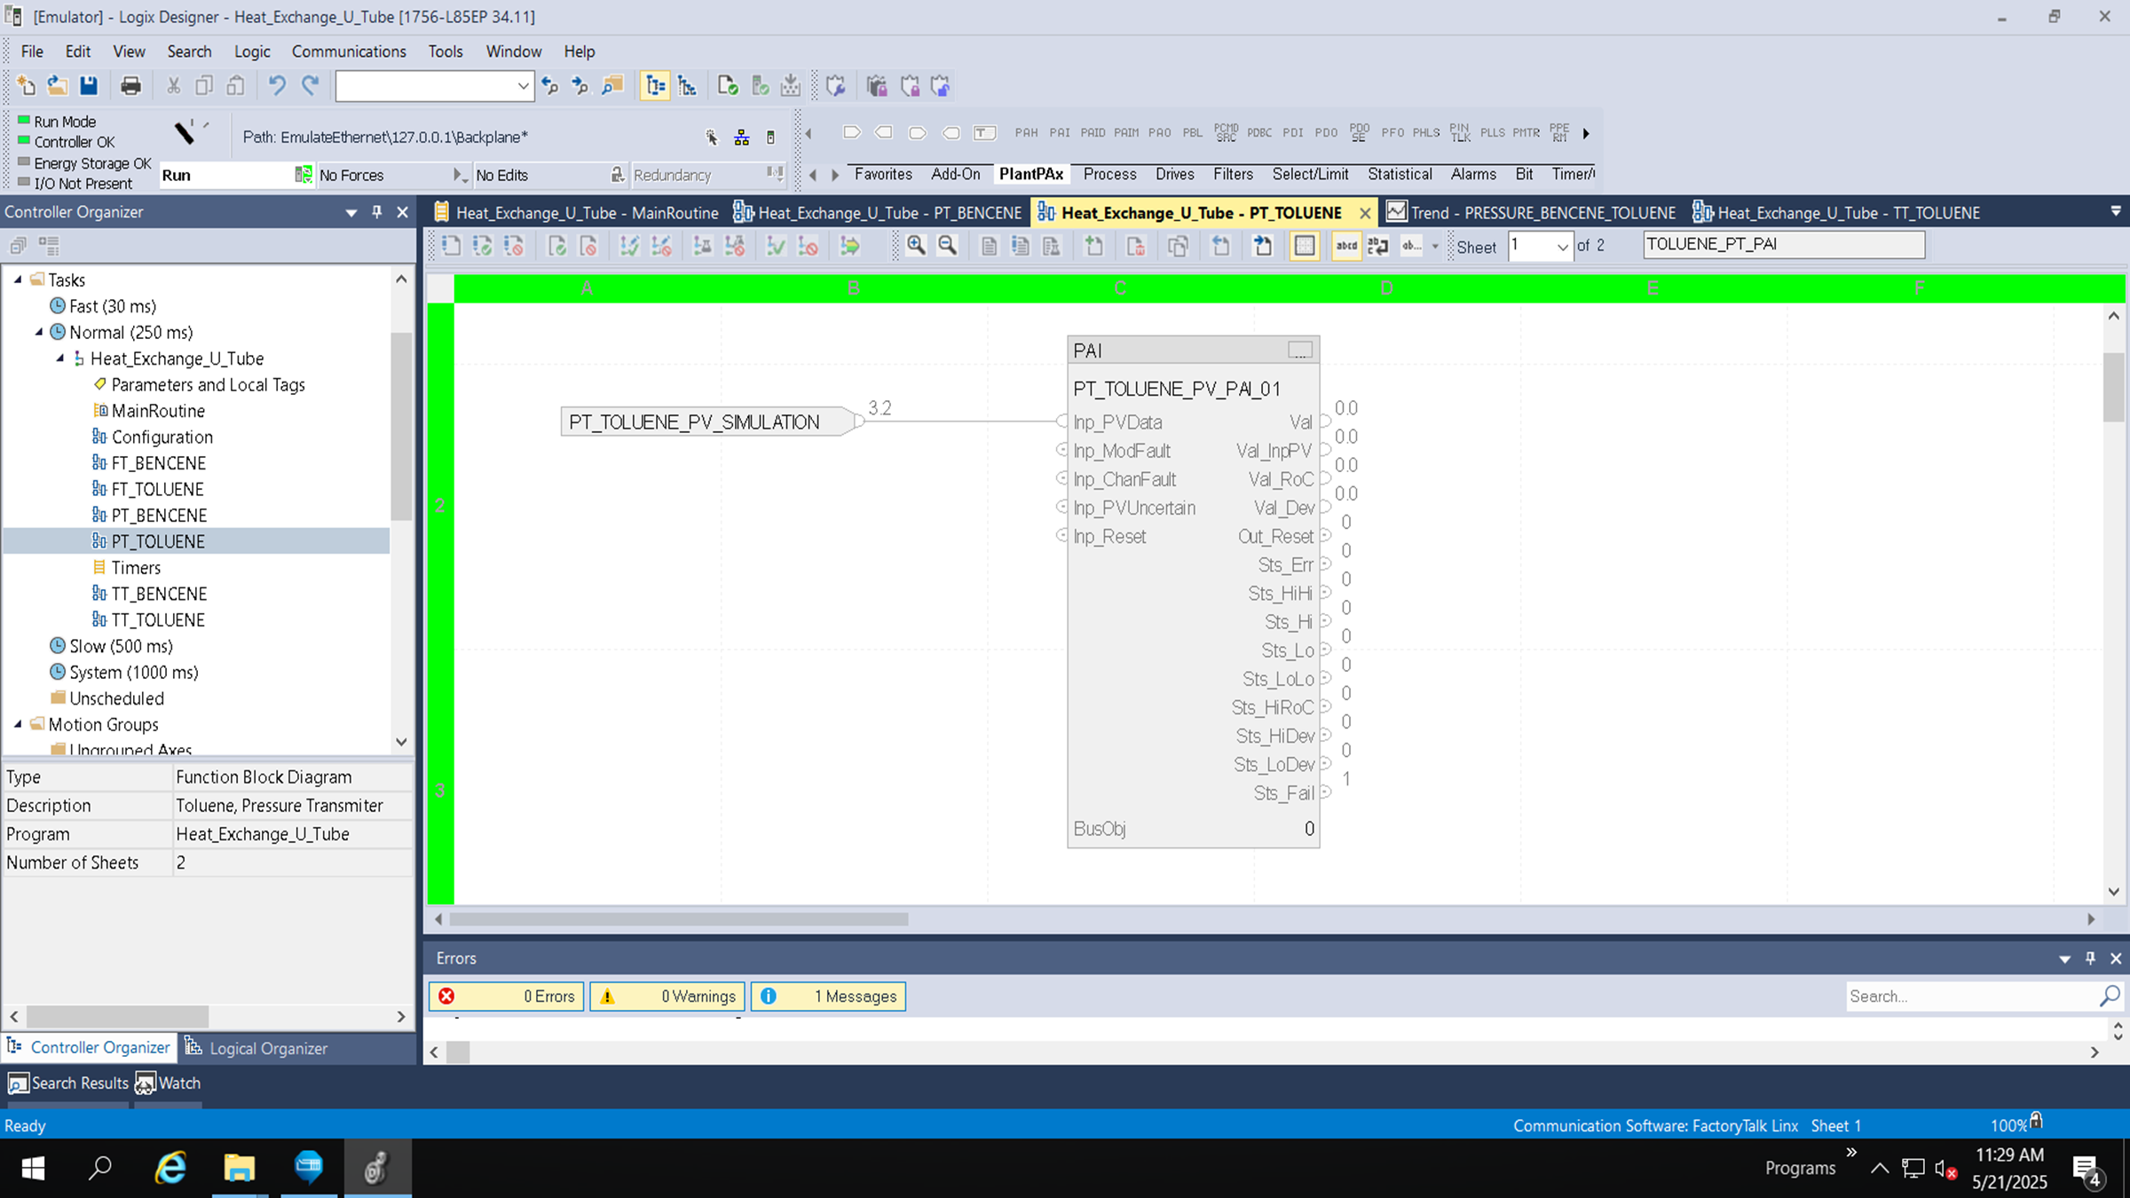Insert an Input Reference element

[851, 132]
